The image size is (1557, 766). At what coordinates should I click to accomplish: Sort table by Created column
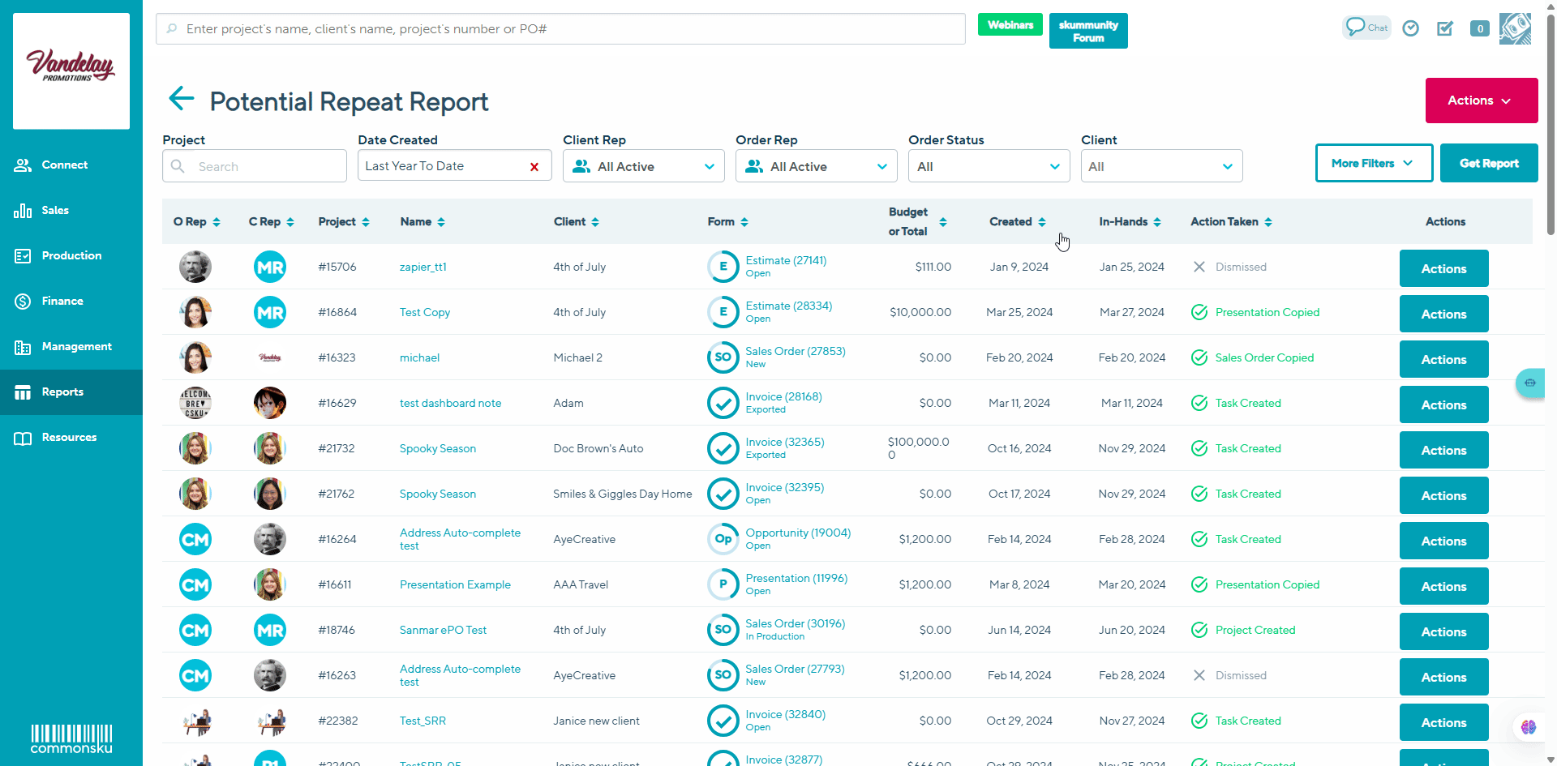1017,221
